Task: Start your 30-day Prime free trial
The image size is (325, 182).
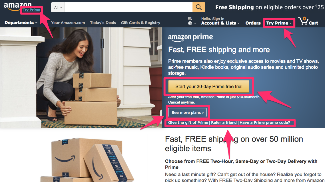Action: click(x=209, y=86)
